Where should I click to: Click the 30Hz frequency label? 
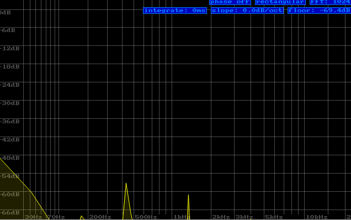(33, 217)
